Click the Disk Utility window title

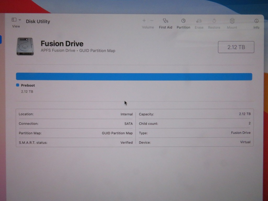coord(38,21)
